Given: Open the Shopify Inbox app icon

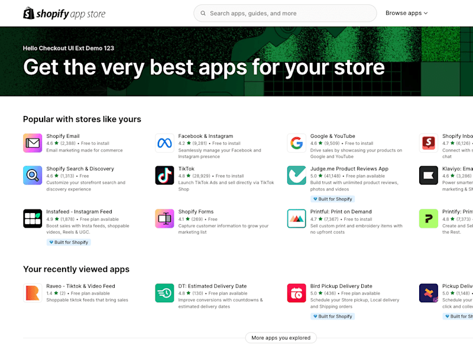Looking at the screenshot, I should 429,143.
